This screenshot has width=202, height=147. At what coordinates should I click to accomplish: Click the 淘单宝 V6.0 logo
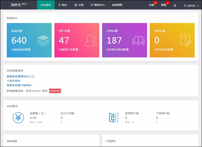pos(18,5)
